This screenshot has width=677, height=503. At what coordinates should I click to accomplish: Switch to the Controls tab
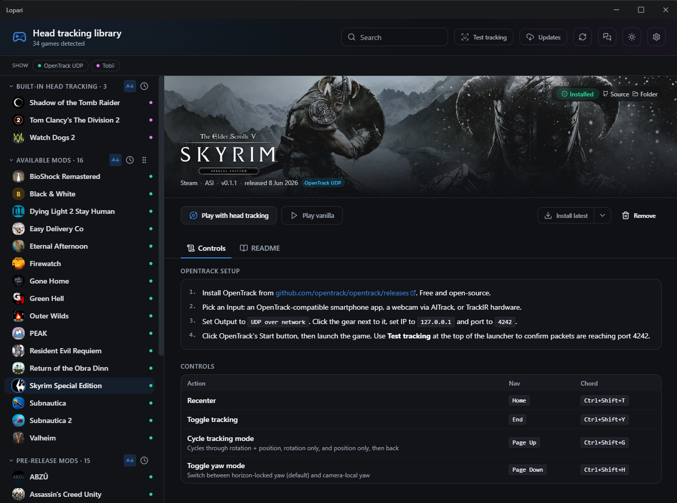(x=206, y=248)
